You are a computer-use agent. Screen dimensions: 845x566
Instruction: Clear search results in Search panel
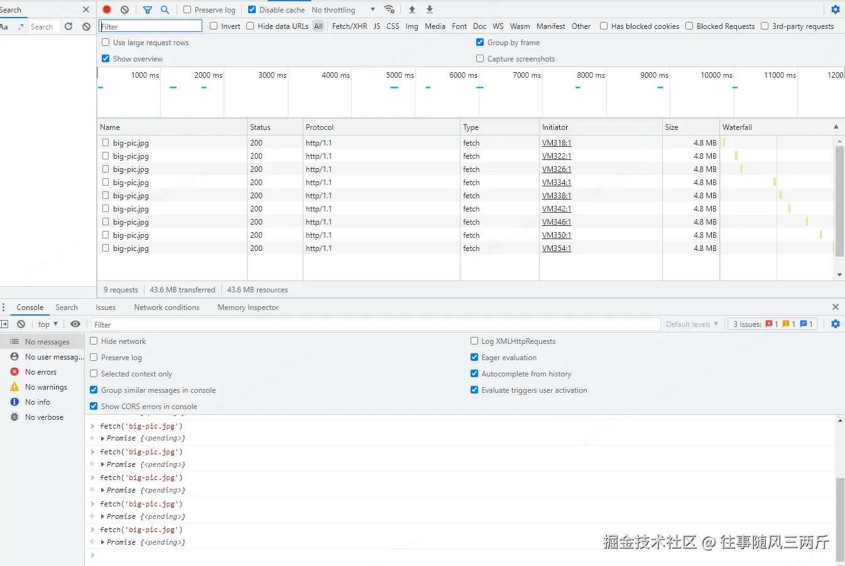pyautogui.click(x=86, y=26)
